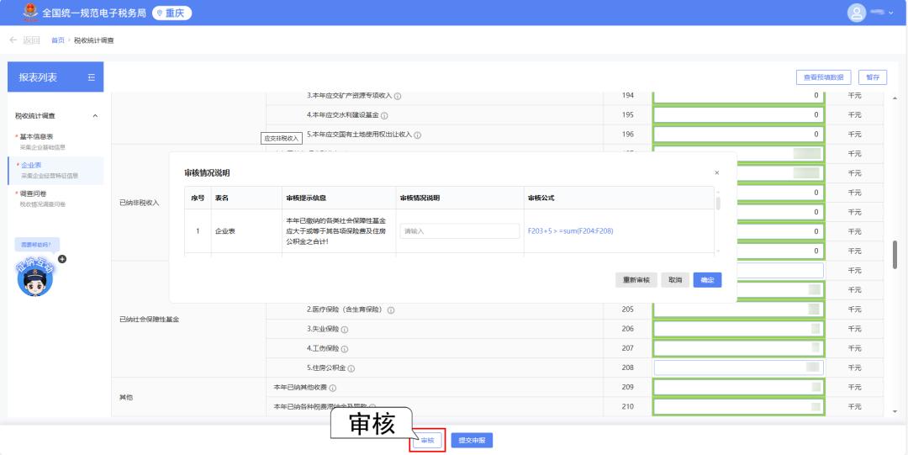
Task: Click the 首页 breadcrumb link
Action: click(57, 40)
